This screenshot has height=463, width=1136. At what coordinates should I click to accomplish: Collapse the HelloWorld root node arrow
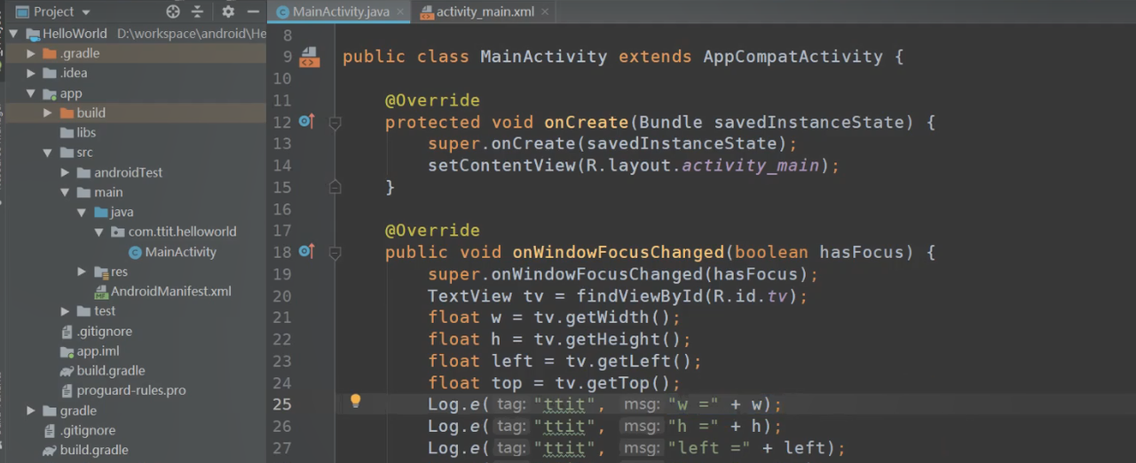(15, 34)
